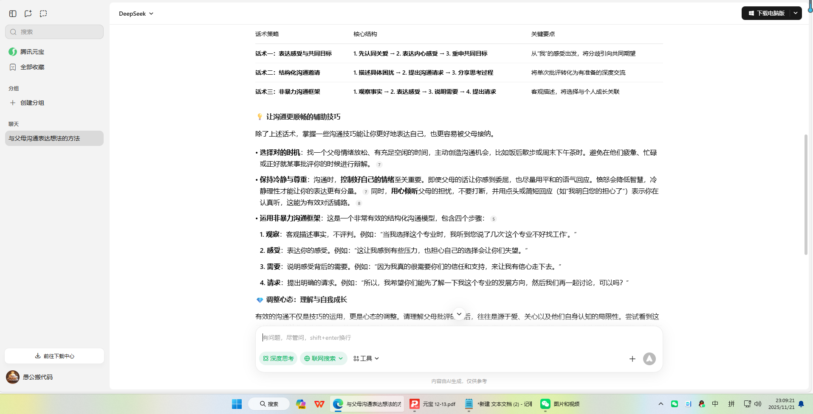The width and height of the screenshot is (813, 414).
Task: Enable the 工具 option in the input bar
Action: coord(364,358)
